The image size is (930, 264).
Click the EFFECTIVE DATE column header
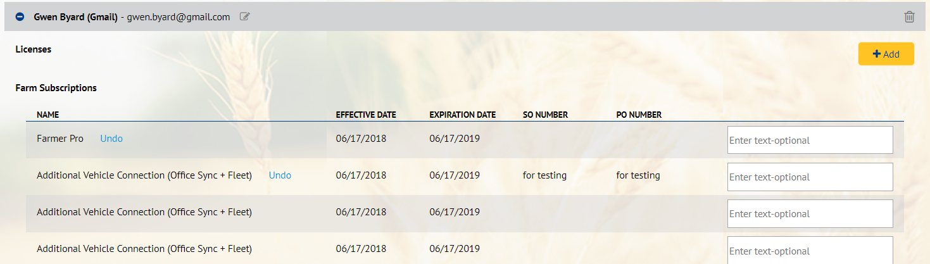pos(366,115)
